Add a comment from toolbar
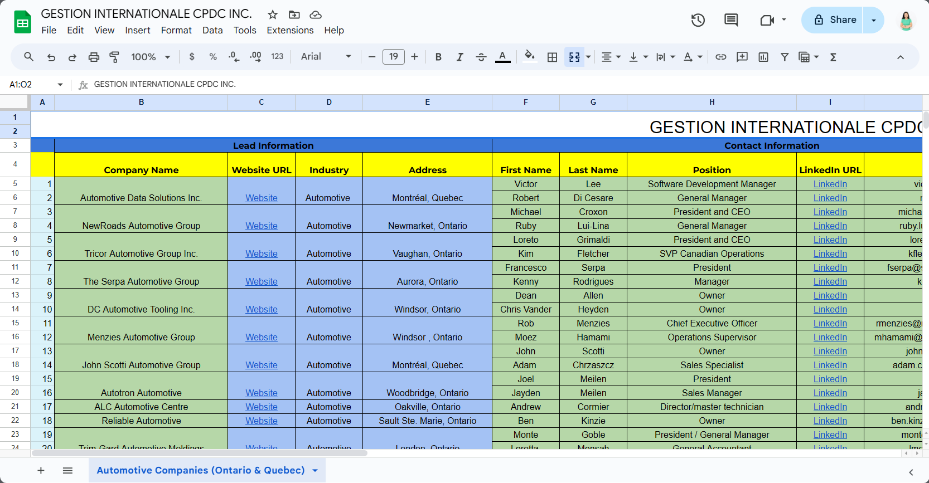 coord(742,57)
